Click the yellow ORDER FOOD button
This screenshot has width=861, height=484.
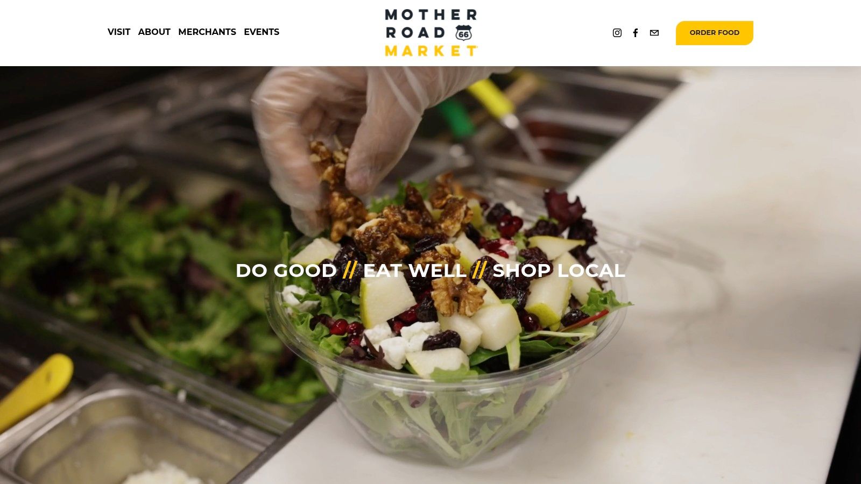(714, 33)
